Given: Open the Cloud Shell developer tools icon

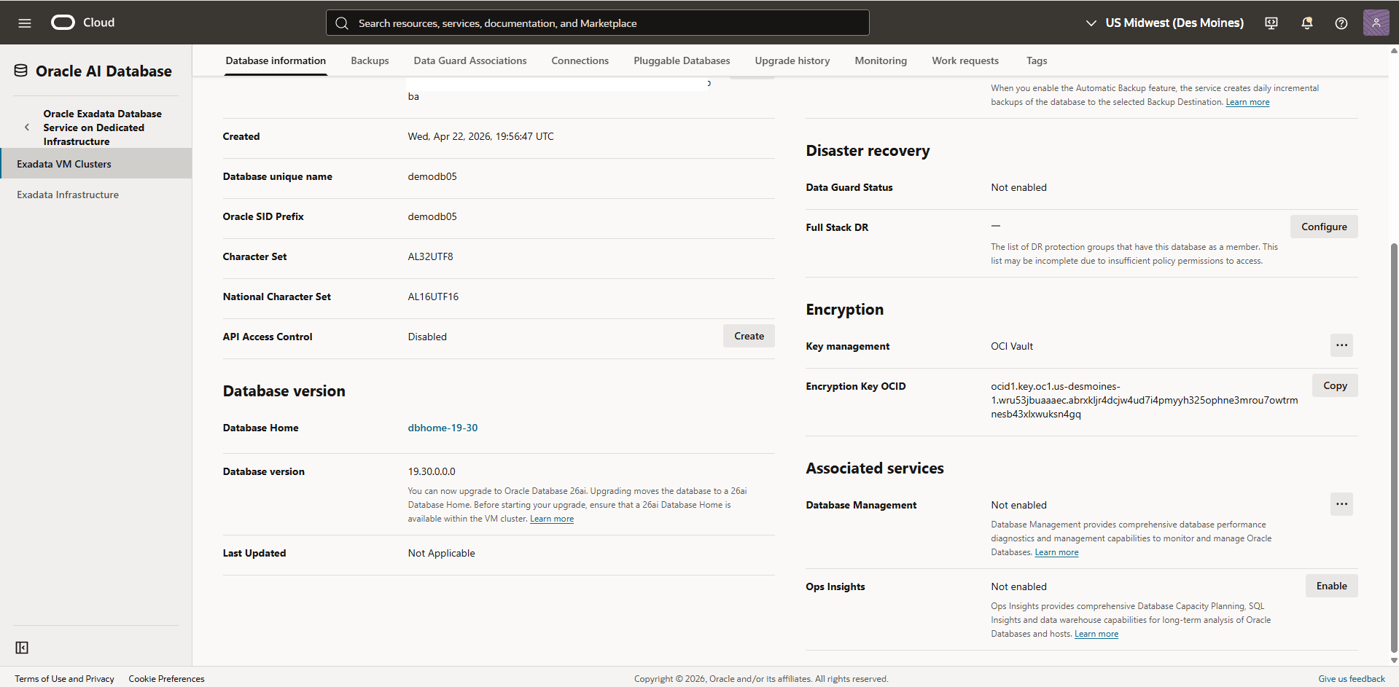Looking at the screenshot, I should (1271, 23).
